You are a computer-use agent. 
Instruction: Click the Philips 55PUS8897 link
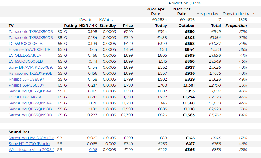(x=26, y=79)
